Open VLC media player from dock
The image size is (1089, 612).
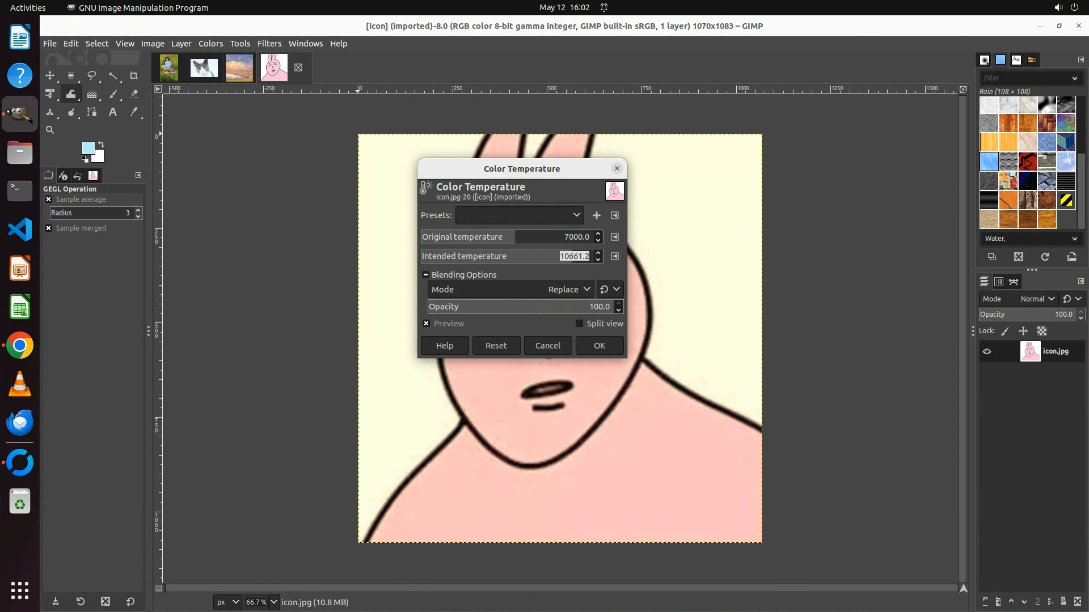click(x=20, y=385)
